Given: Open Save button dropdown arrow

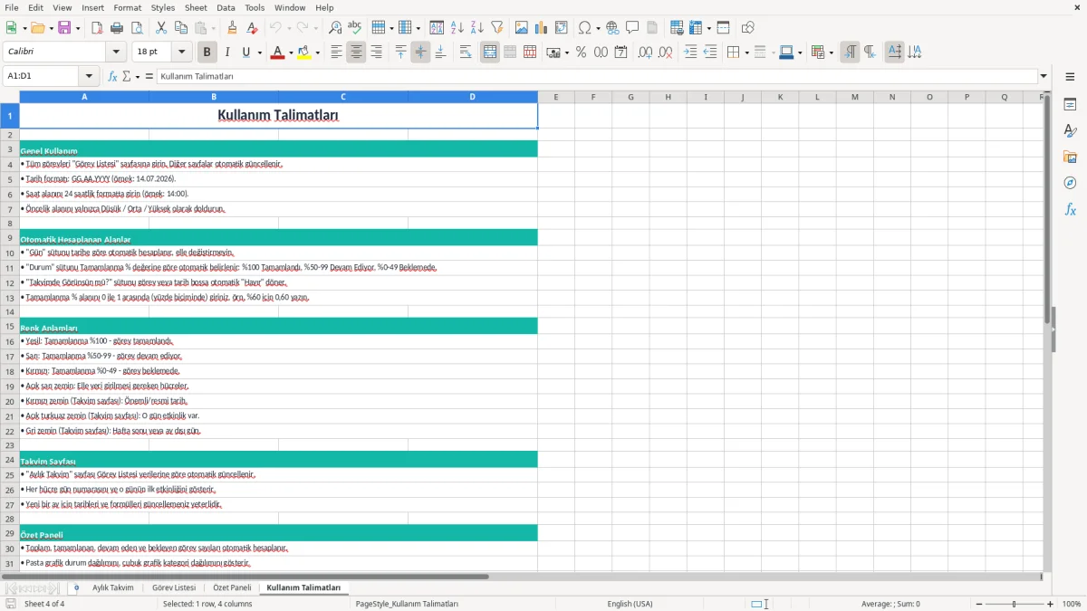Looking at the screenshot, I should (x=78, y=28).
